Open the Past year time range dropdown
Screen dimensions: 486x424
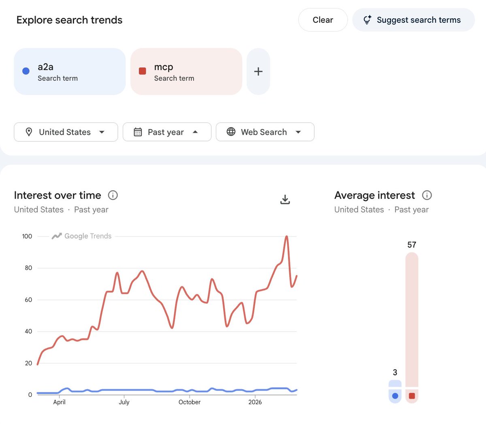(x=167, y=132)
